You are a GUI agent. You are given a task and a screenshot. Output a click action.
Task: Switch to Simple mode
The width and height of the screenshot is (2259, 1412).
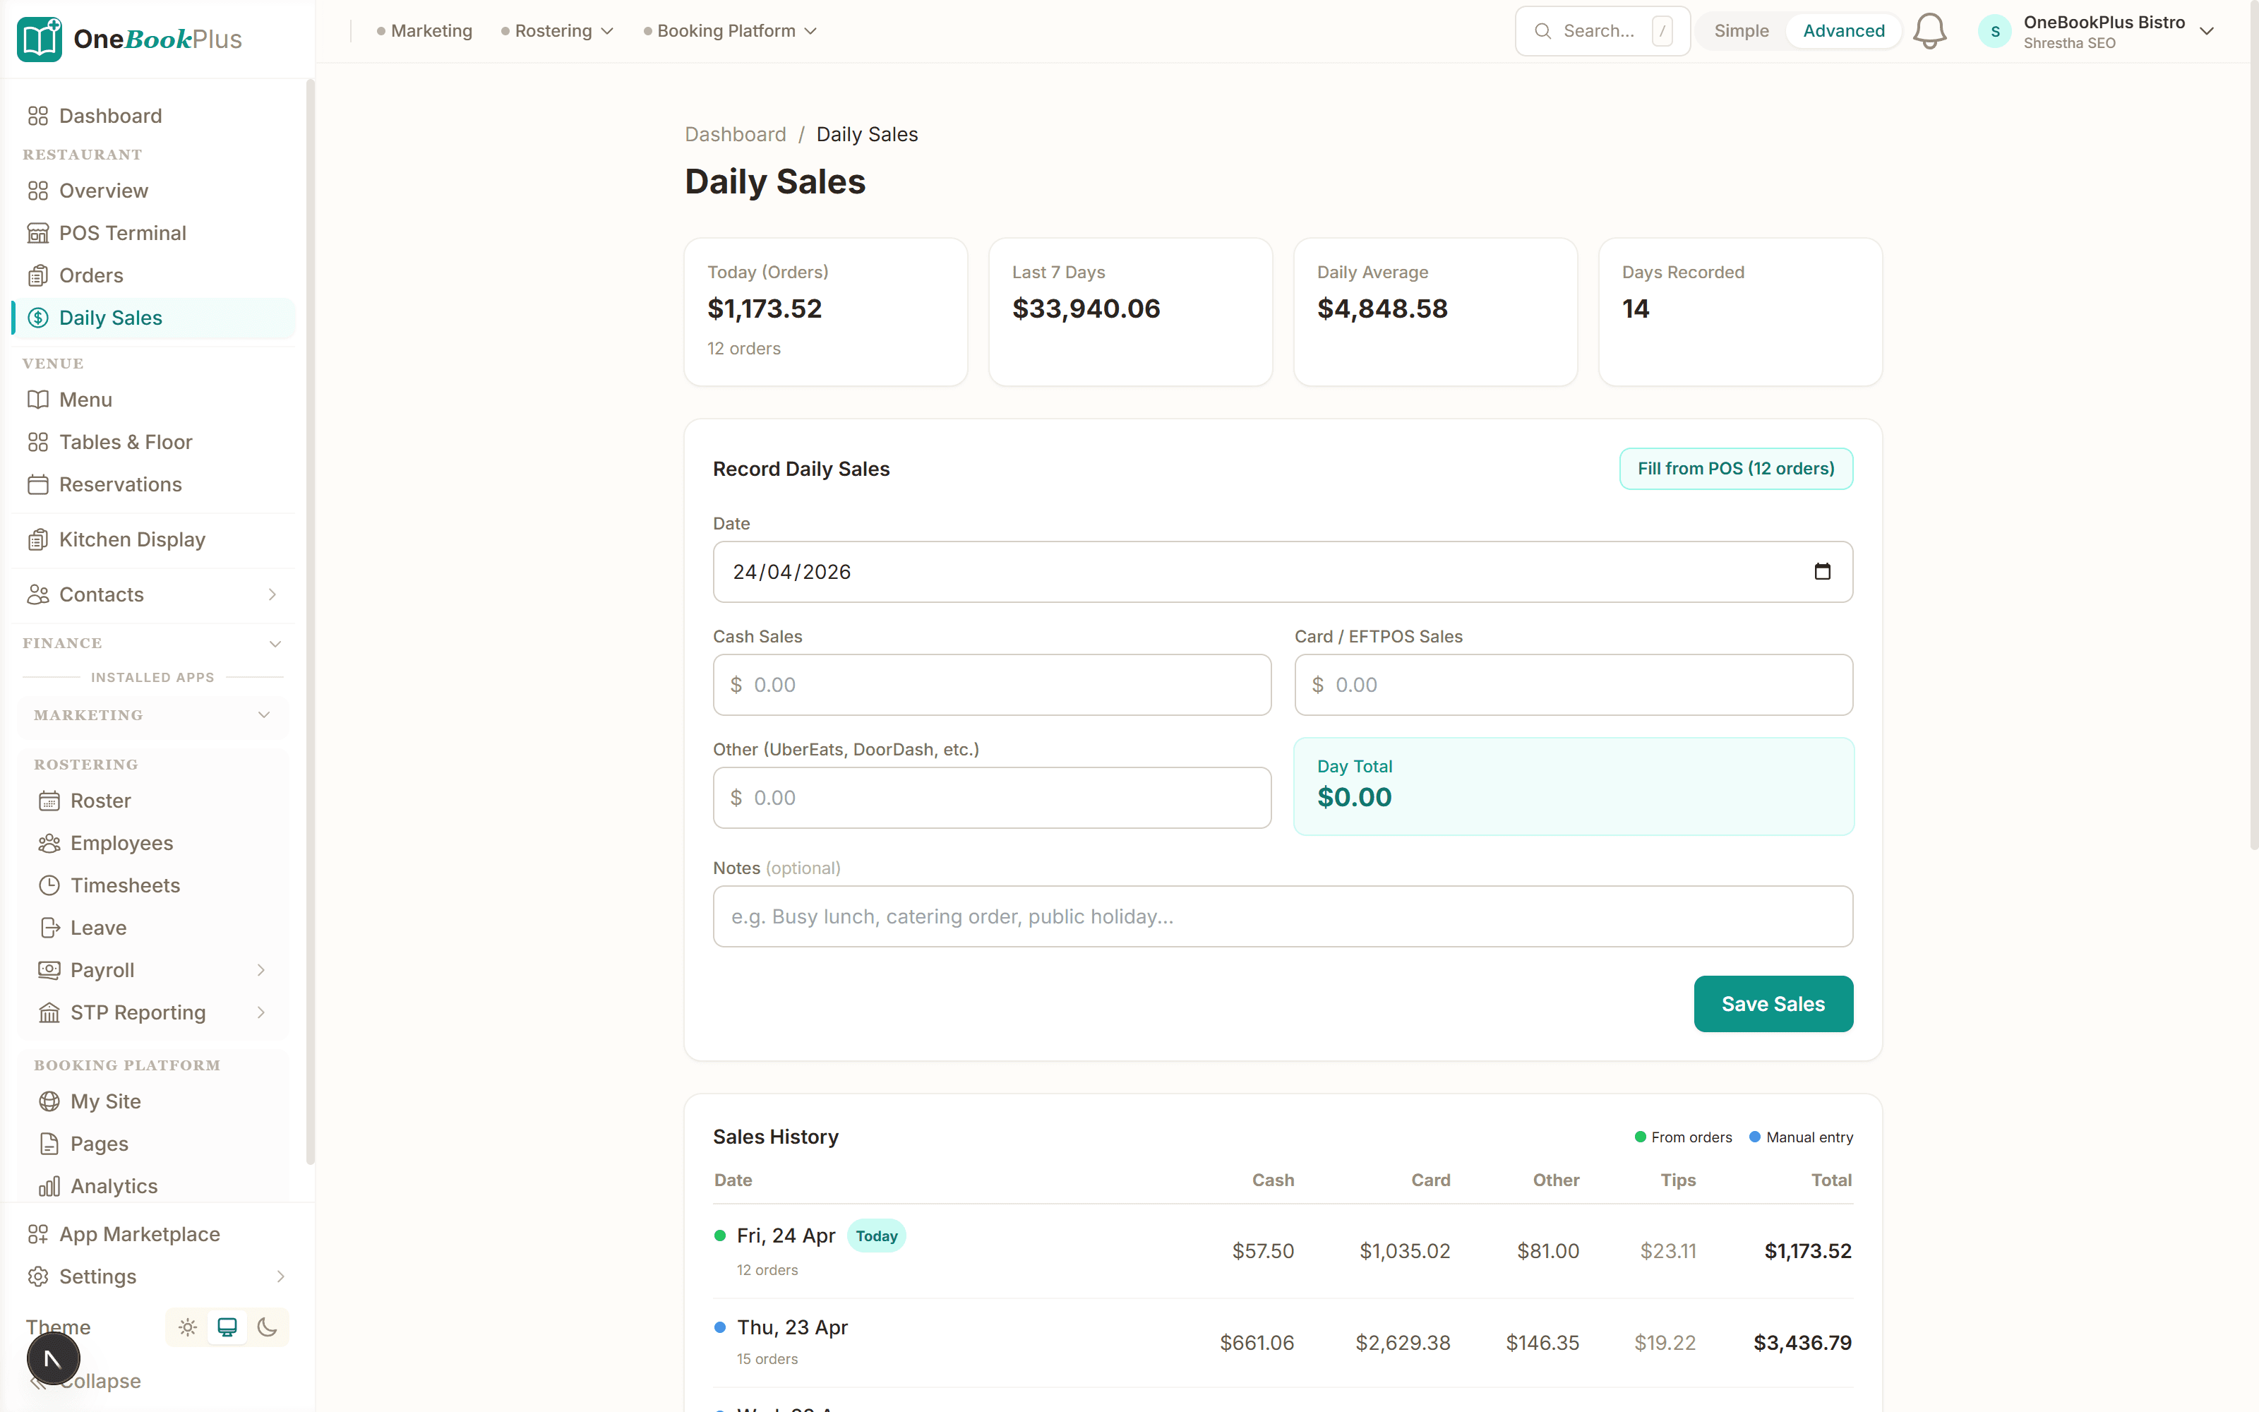coord(1741,31)
